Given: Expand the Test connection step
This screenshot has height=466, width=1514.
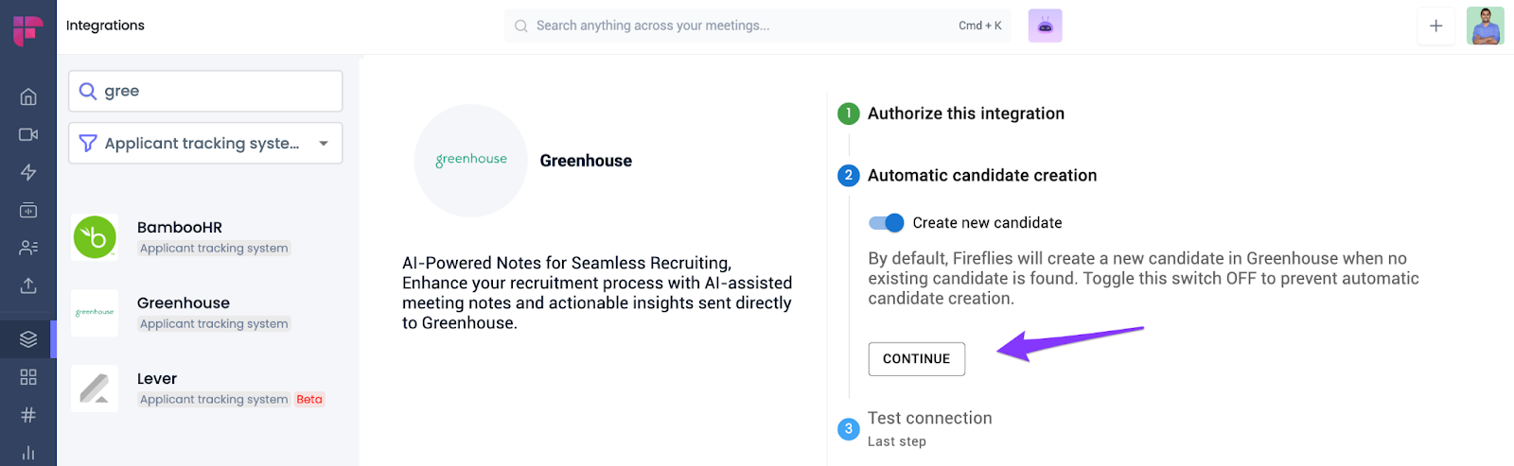Looking at the screenshot, I should [929, 419].
